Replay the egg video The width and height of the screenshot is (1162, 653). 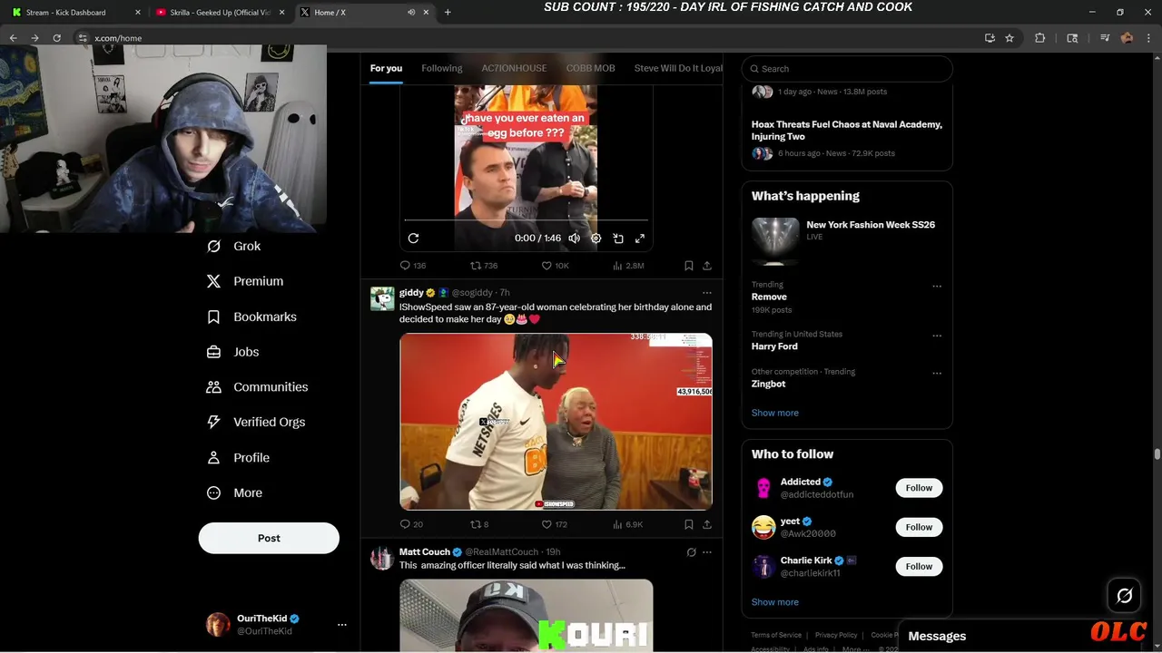[x=413, y=238]
